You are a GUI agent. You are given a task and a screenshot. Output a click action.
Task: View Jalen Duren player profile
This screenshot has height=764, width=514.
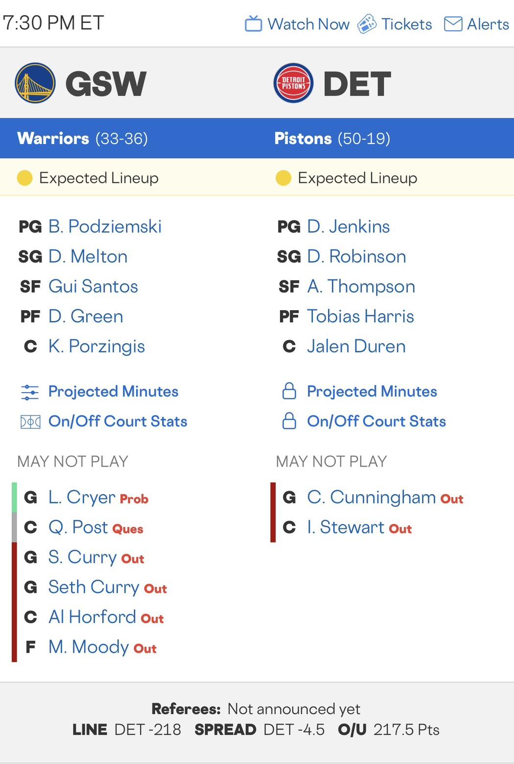[356, 346]
